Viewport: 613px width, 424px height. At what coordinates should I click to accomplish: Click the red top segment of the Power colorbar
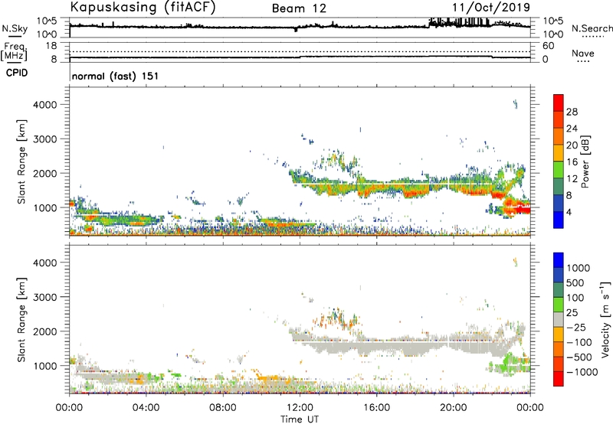coord(559,103)
